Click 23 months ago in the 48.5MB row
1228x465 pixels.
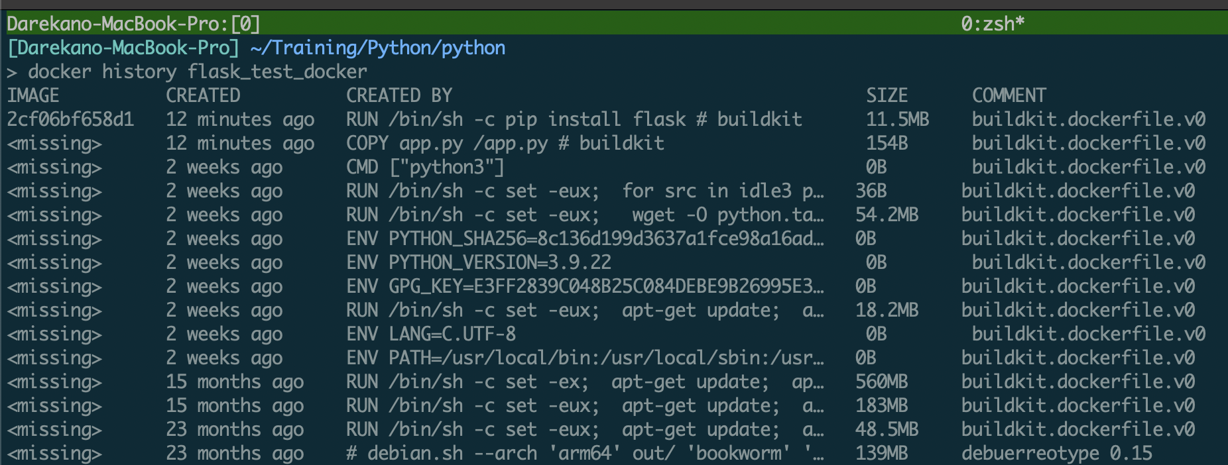(235, 429)
